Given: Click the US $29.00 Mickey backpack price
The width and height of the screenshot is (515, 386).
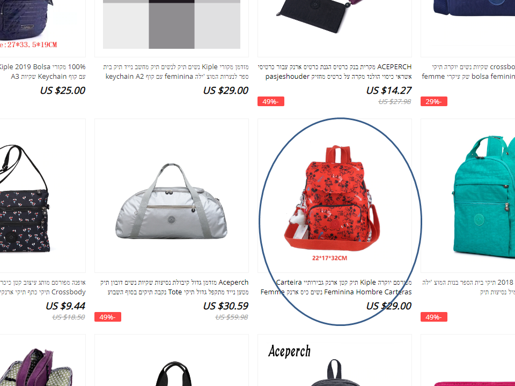Looking at the screenshot, I should click(389, 306).
